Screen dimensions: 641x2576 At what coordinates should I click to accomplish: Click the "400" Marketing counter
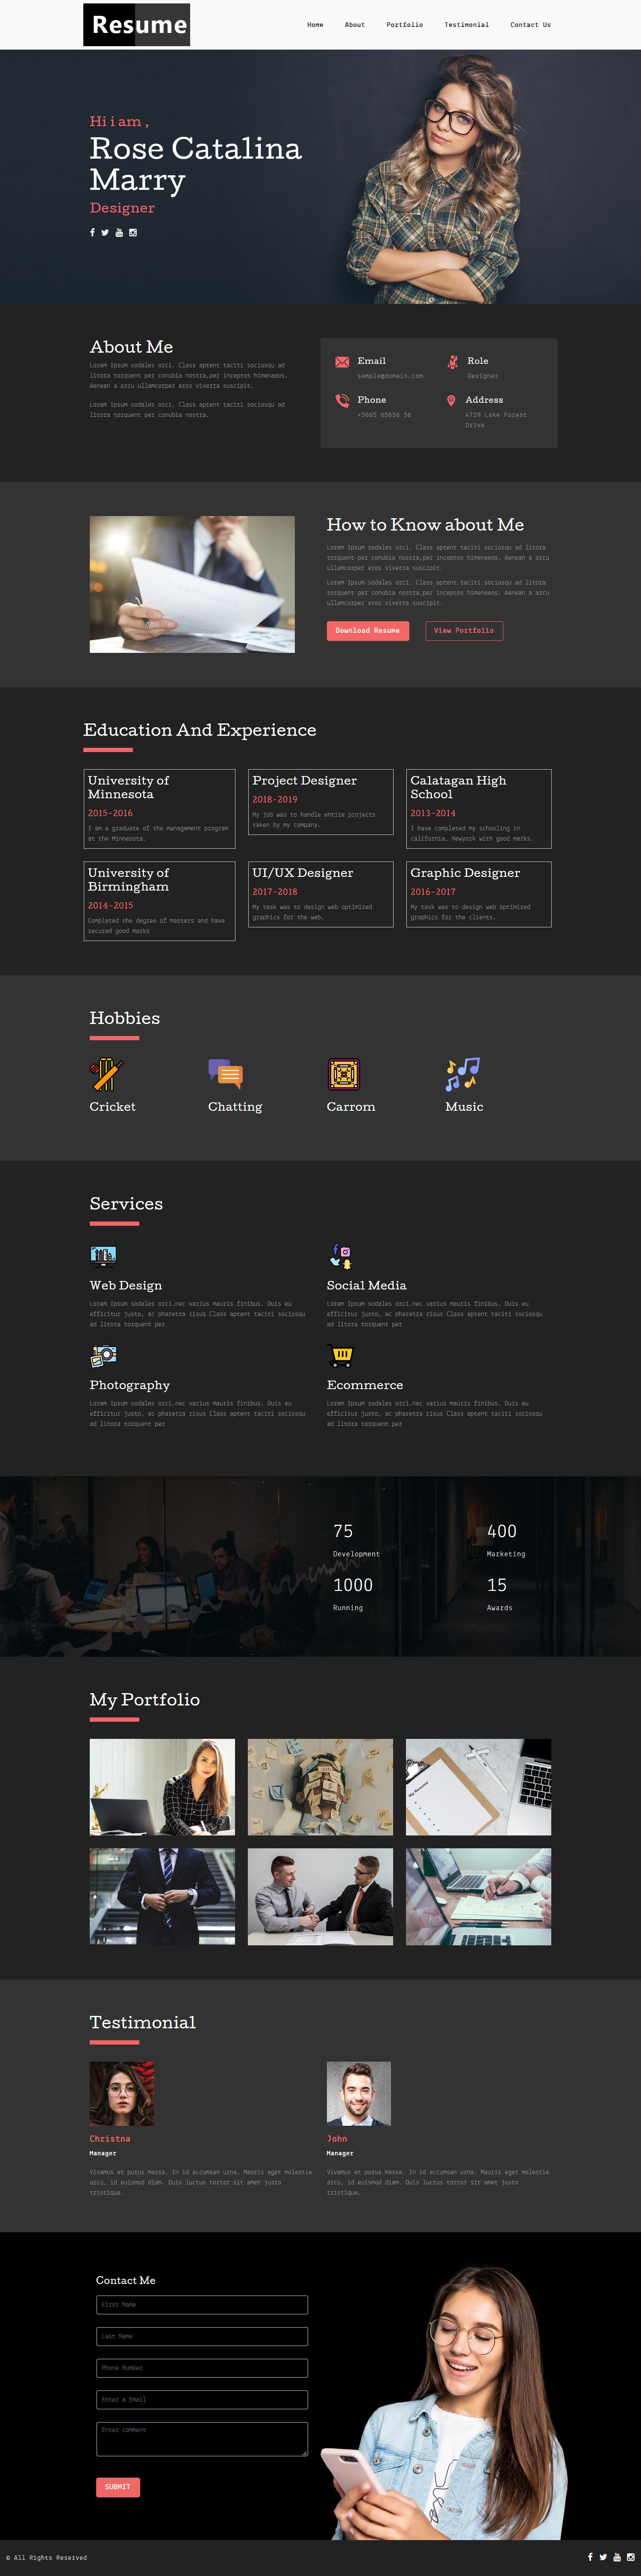tap(502, 1531)
